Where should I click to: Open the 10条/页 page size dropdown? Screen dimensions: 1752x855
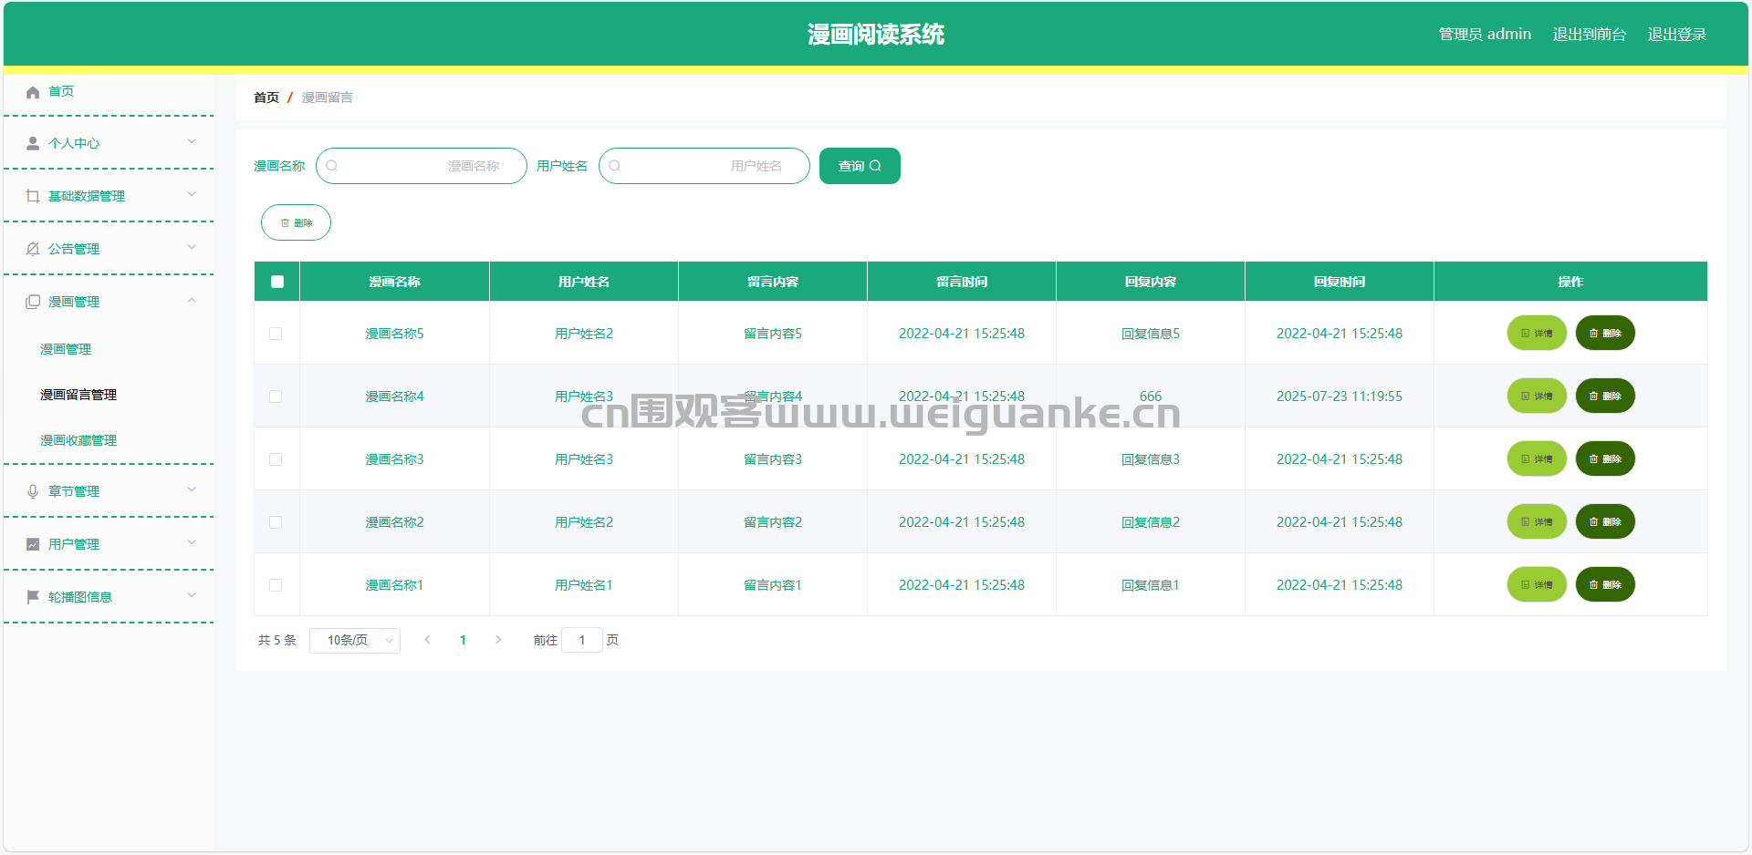click(355, 641)
